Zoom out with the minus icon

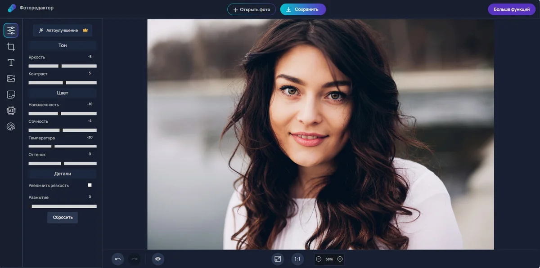319,259
